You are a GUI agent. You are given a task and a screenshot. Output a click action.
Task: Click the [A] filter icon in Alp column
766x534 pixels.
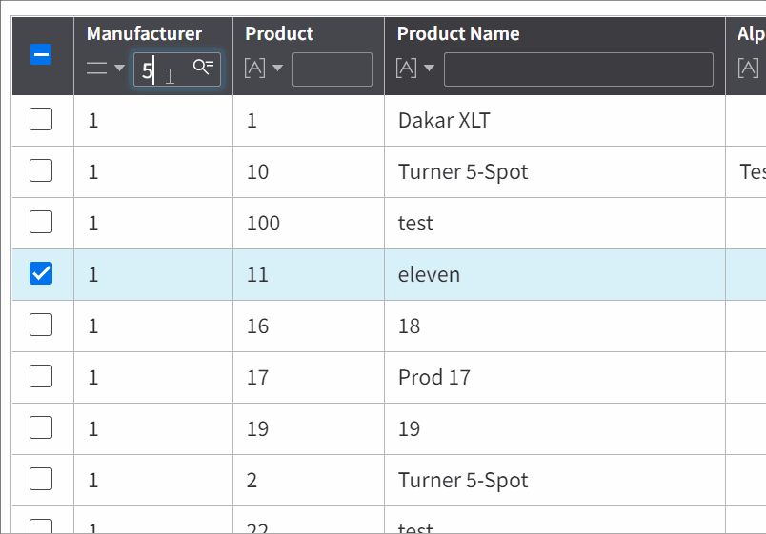(x=748, y=68)
